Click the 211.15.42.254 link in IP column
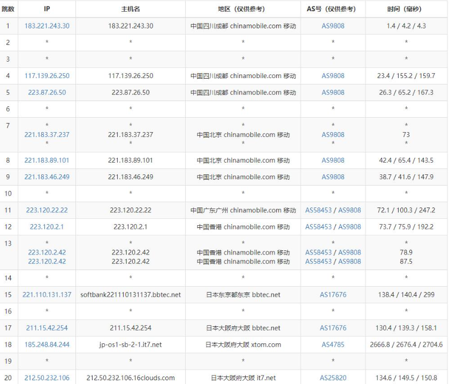The width and height of the screenshot is (449, 384). pyautogui.click(x=47, y=328)
